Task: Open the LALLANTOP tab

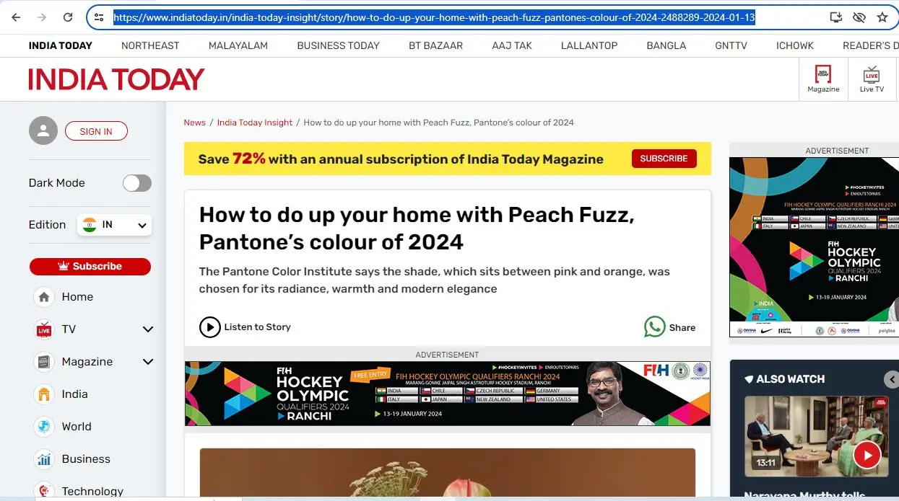Action: [x=589, y=45]
